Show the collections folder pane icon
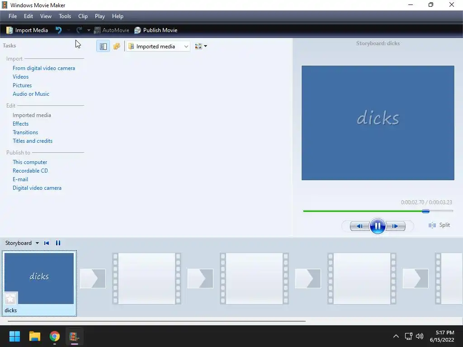This screenshot has width=463, height=347. click(117, 47)
